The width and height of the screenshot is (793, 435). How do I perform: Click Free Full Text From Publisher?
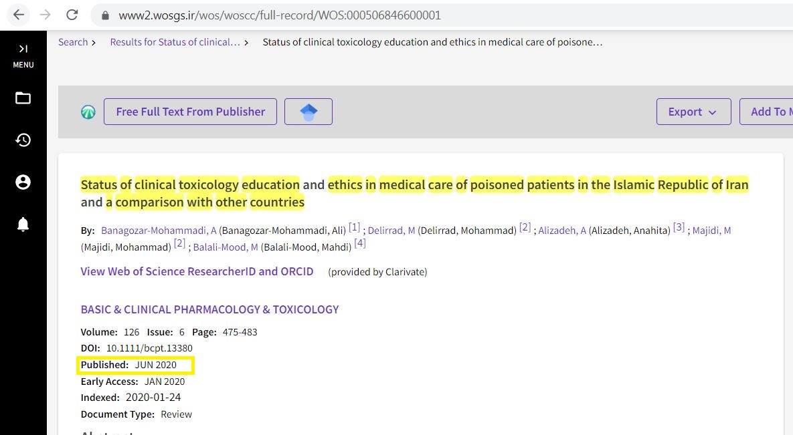coord(190,112)
